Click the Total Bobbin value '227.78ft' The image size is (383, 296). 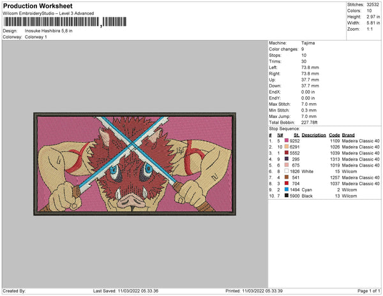(x=309, y=122)
